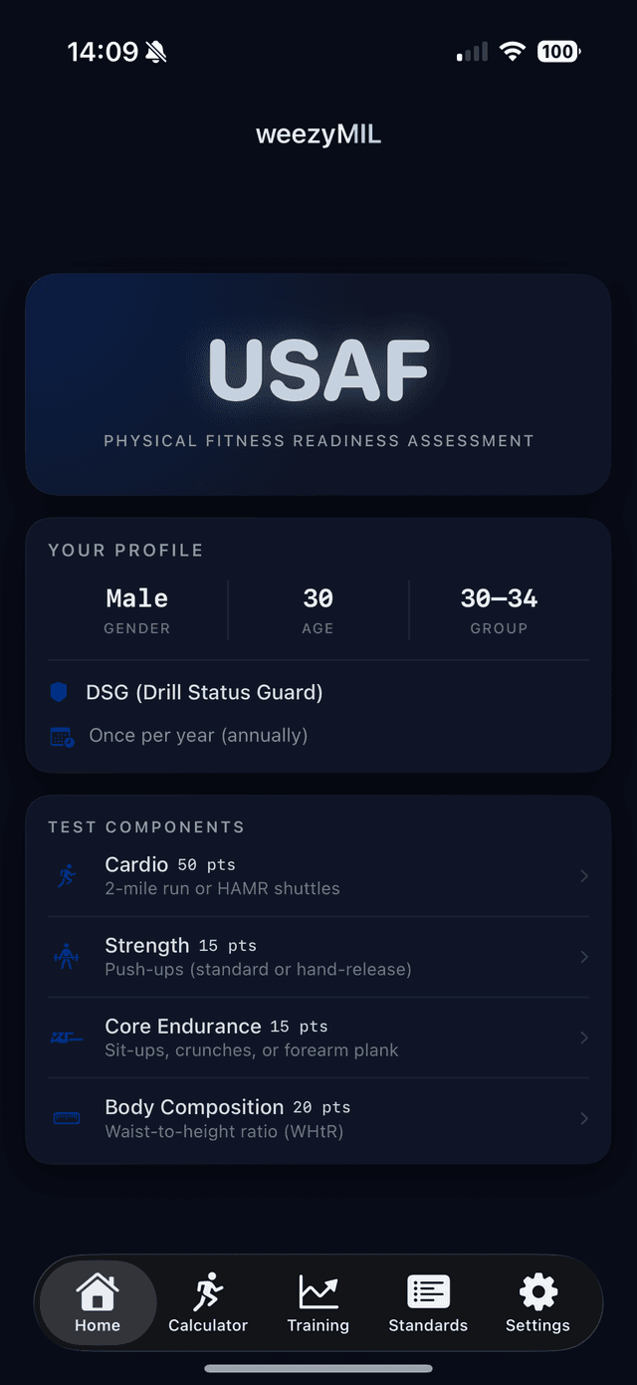Tap the Body Composition tape measure icon
This screenshot has height=1385, width=637.
coord(67,1118)
